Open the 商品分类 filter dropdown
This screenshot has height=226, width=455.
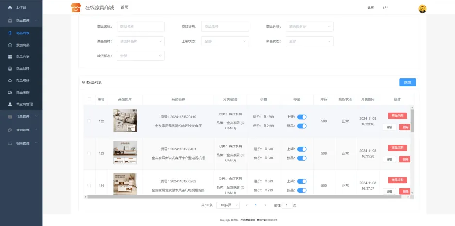[x=309, y=27]
